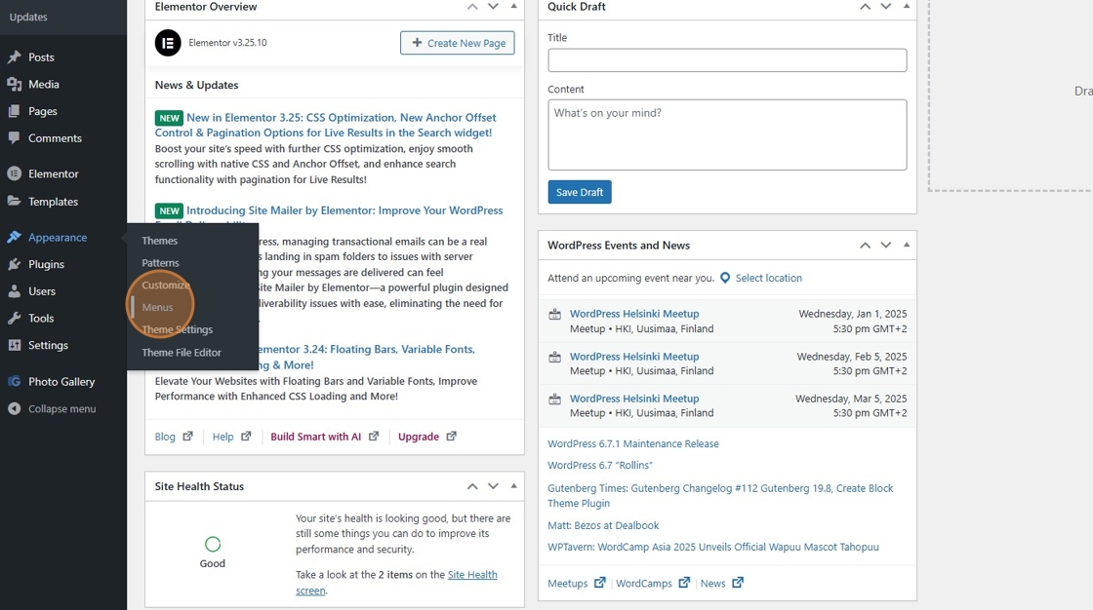This screenshot has height=610, width=1093.
Task: Select Theme File Editor in submenu
Action: coord(182,353)
